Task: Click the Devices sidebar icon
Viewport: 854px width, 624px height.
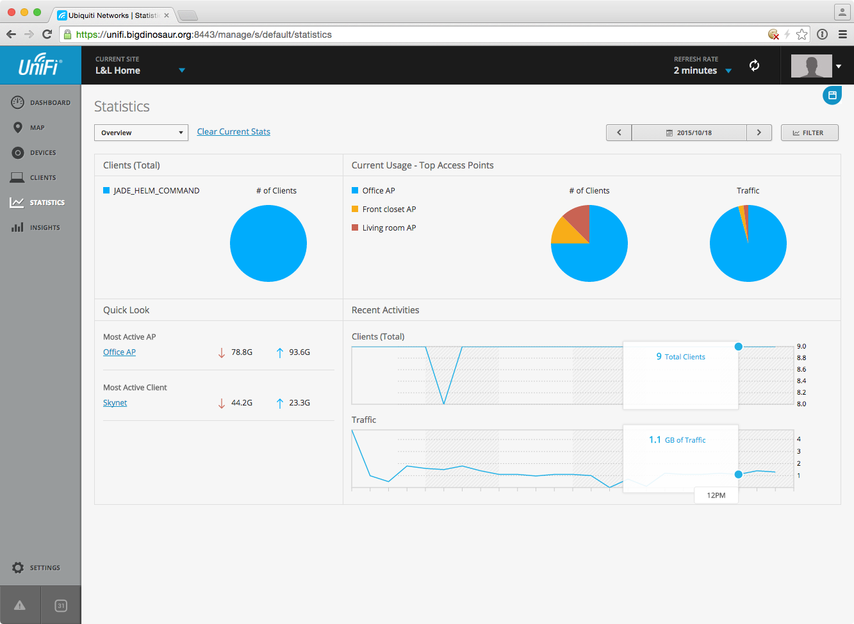Action: 18,152
